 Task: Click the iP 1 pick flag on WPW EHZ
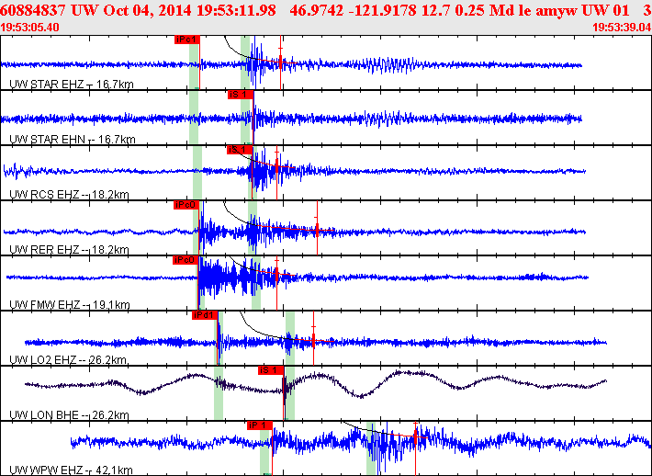(x=260, y=425)
